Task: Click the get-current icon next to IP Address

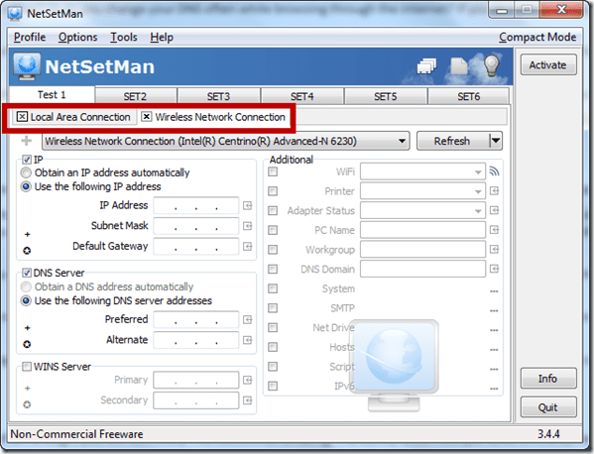Action: [x=247, y=205]
